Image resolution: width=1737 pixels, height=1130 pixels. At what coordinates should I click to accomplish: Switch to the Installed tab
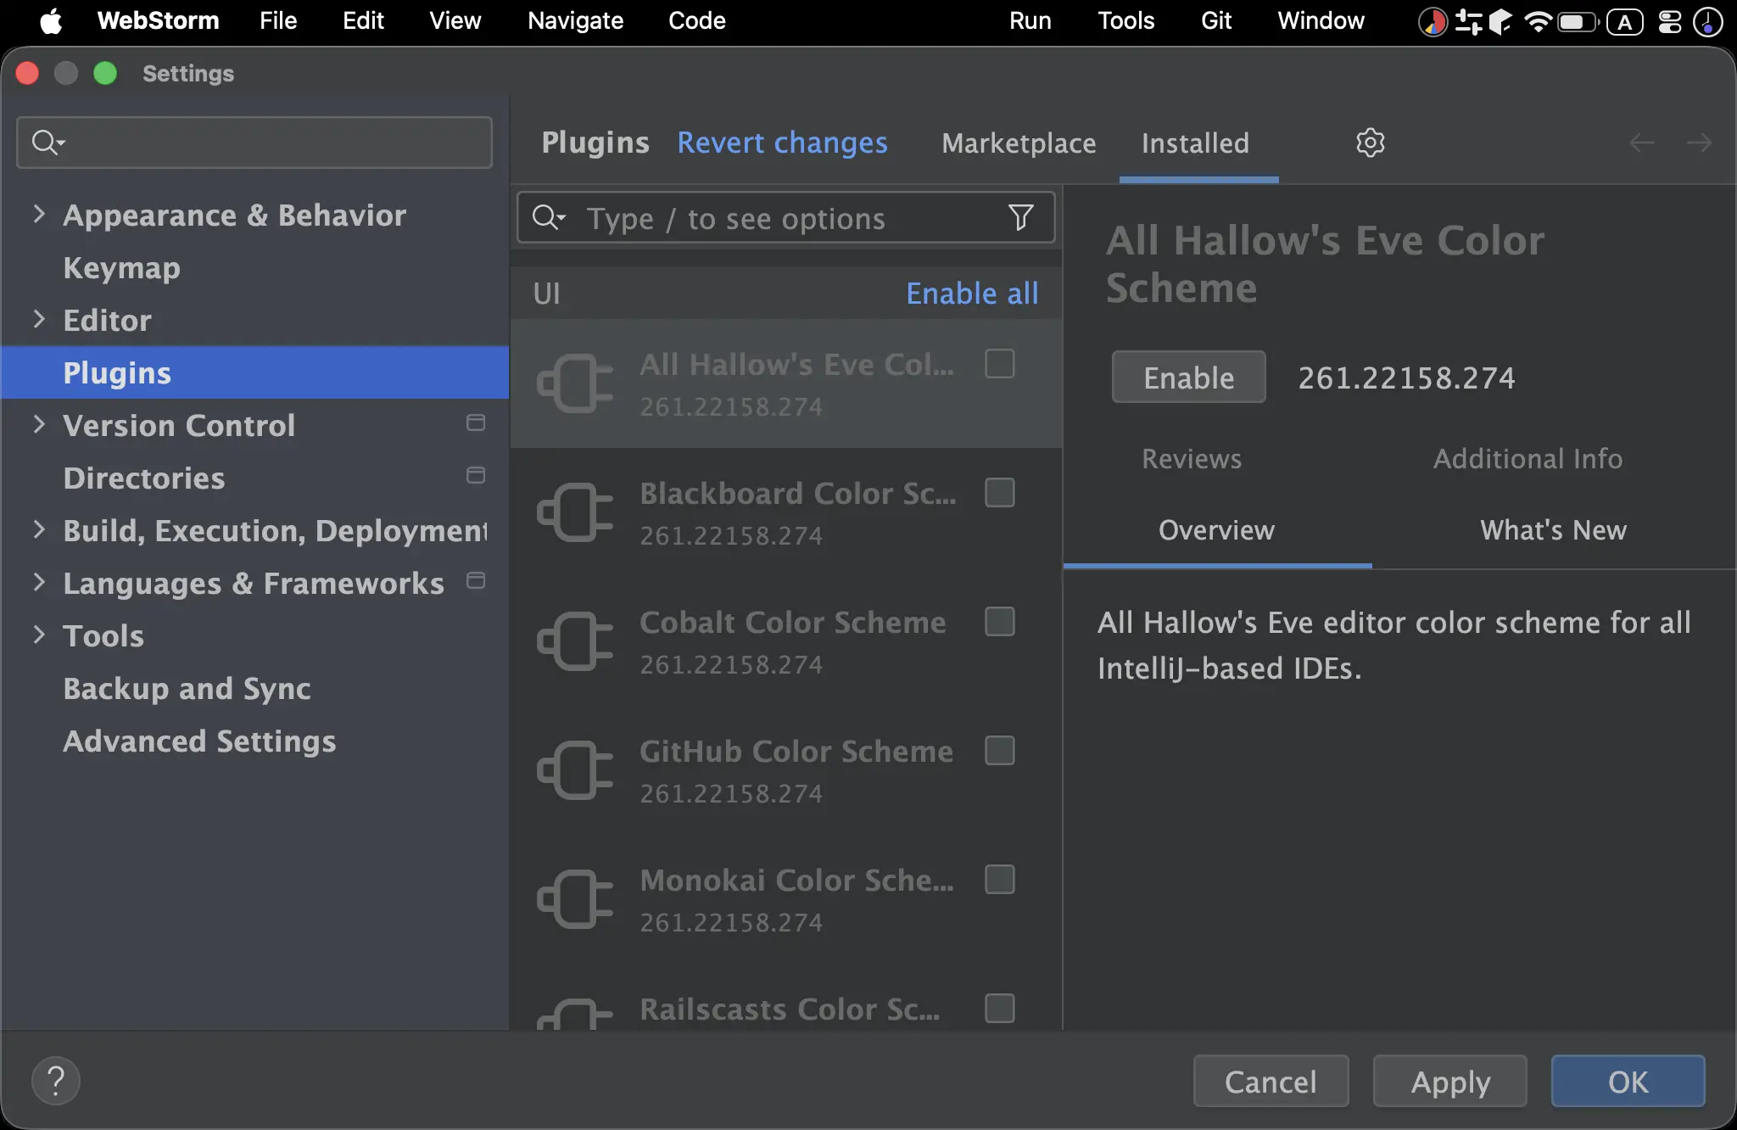tap(1195, 143)
